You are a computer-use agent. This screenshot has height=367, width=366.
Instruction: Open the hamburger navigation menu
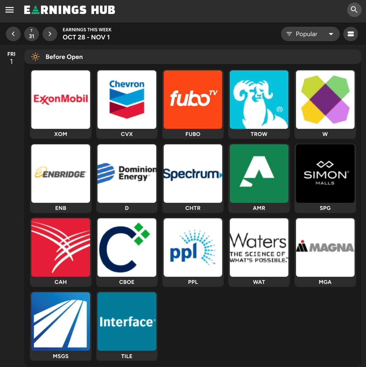(10, 10)
